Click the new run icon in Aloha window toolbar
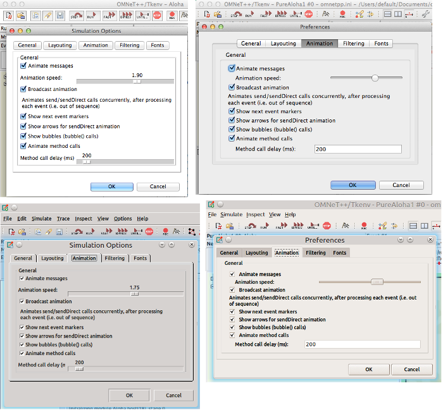Viewport: 443px width, 412px height. click(8, 15)
